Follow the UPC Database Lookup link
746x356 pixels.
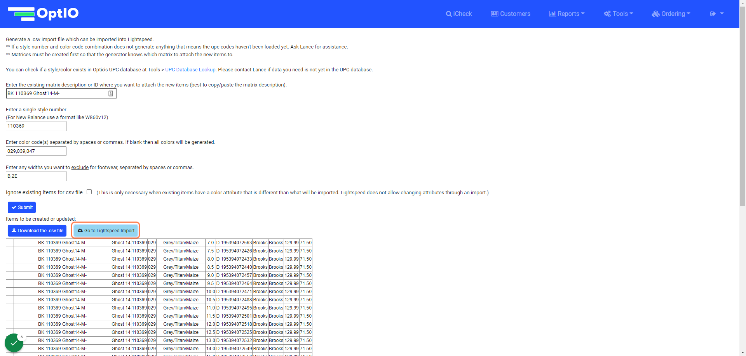click(x=190, y=70)
